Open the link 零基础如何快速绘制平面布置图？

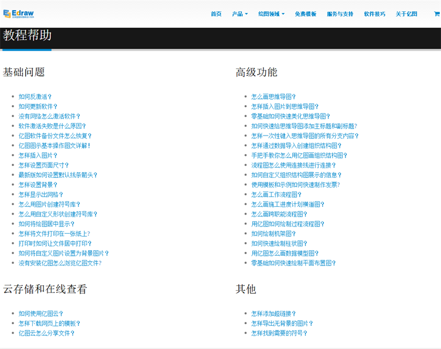(x=293, y=263)
